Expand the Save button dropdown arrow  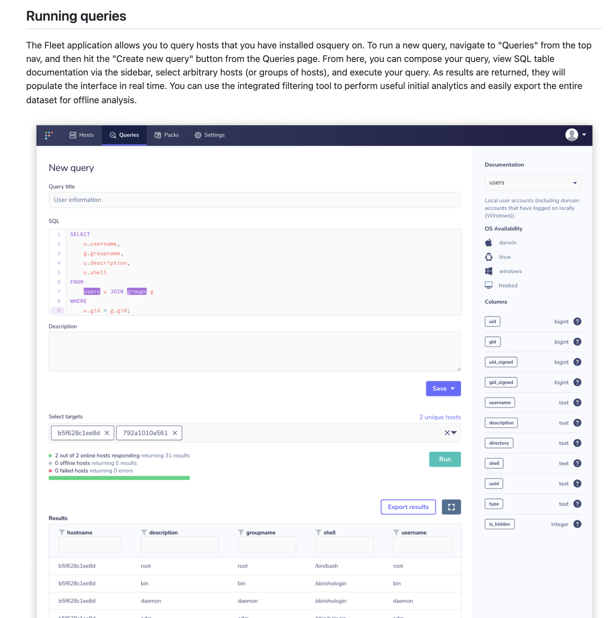tap(452, 389)
